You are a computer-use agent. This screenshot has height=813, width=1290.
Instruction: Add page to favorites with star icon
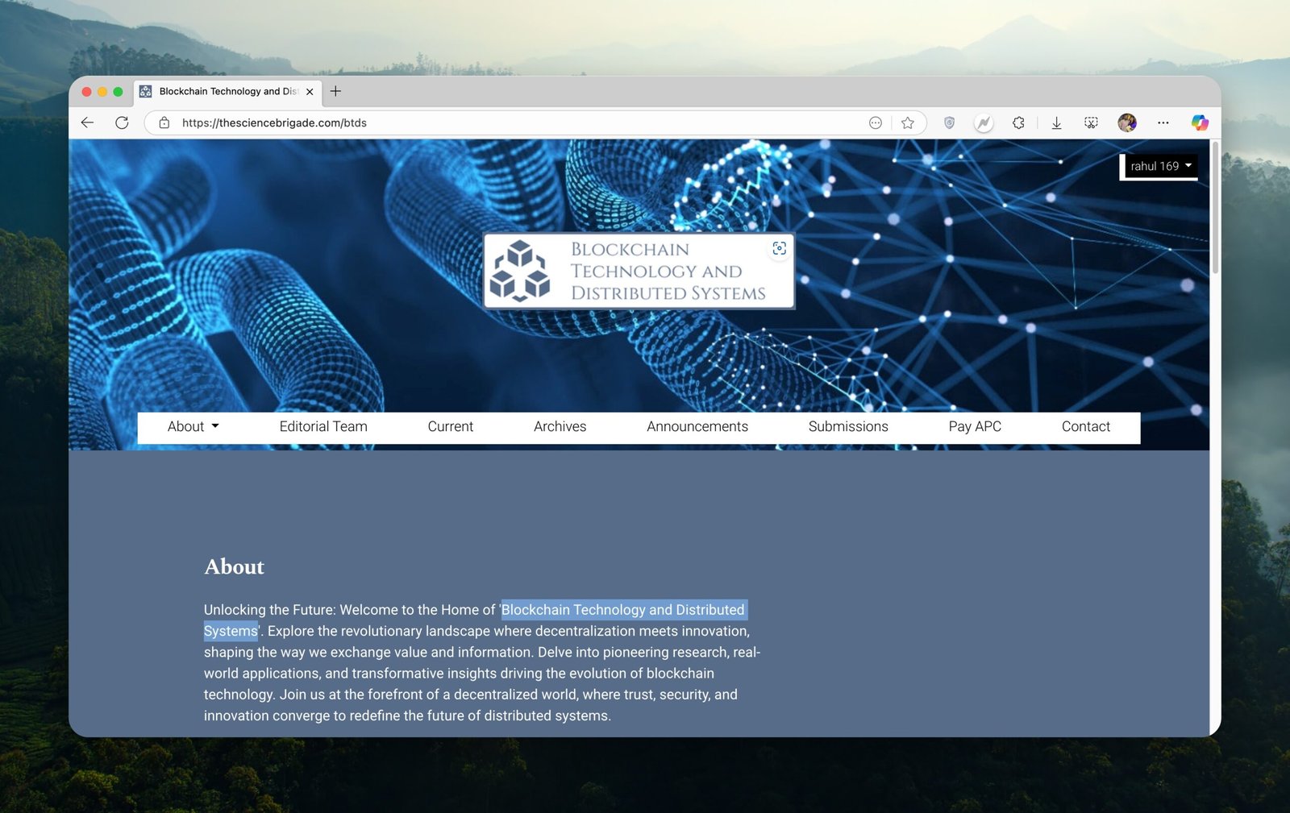click(x=908, y=122)
